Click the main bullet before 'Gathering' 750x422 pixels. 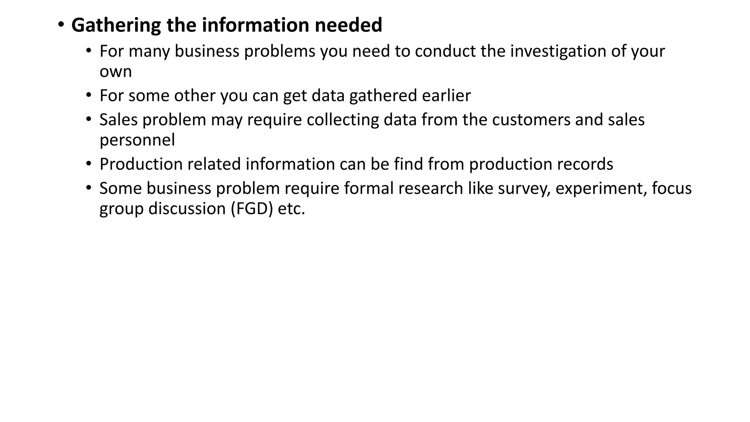61,25
